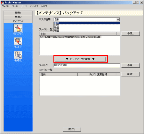Click the 削除 delete button

coord(131,74)
